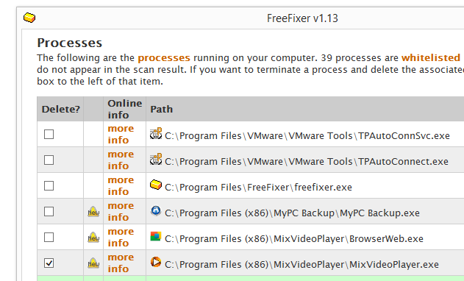Enable delete checkbox for MyPC Backup.exe
The height and width of the screenshot is (281, 464).
[49, 212]
